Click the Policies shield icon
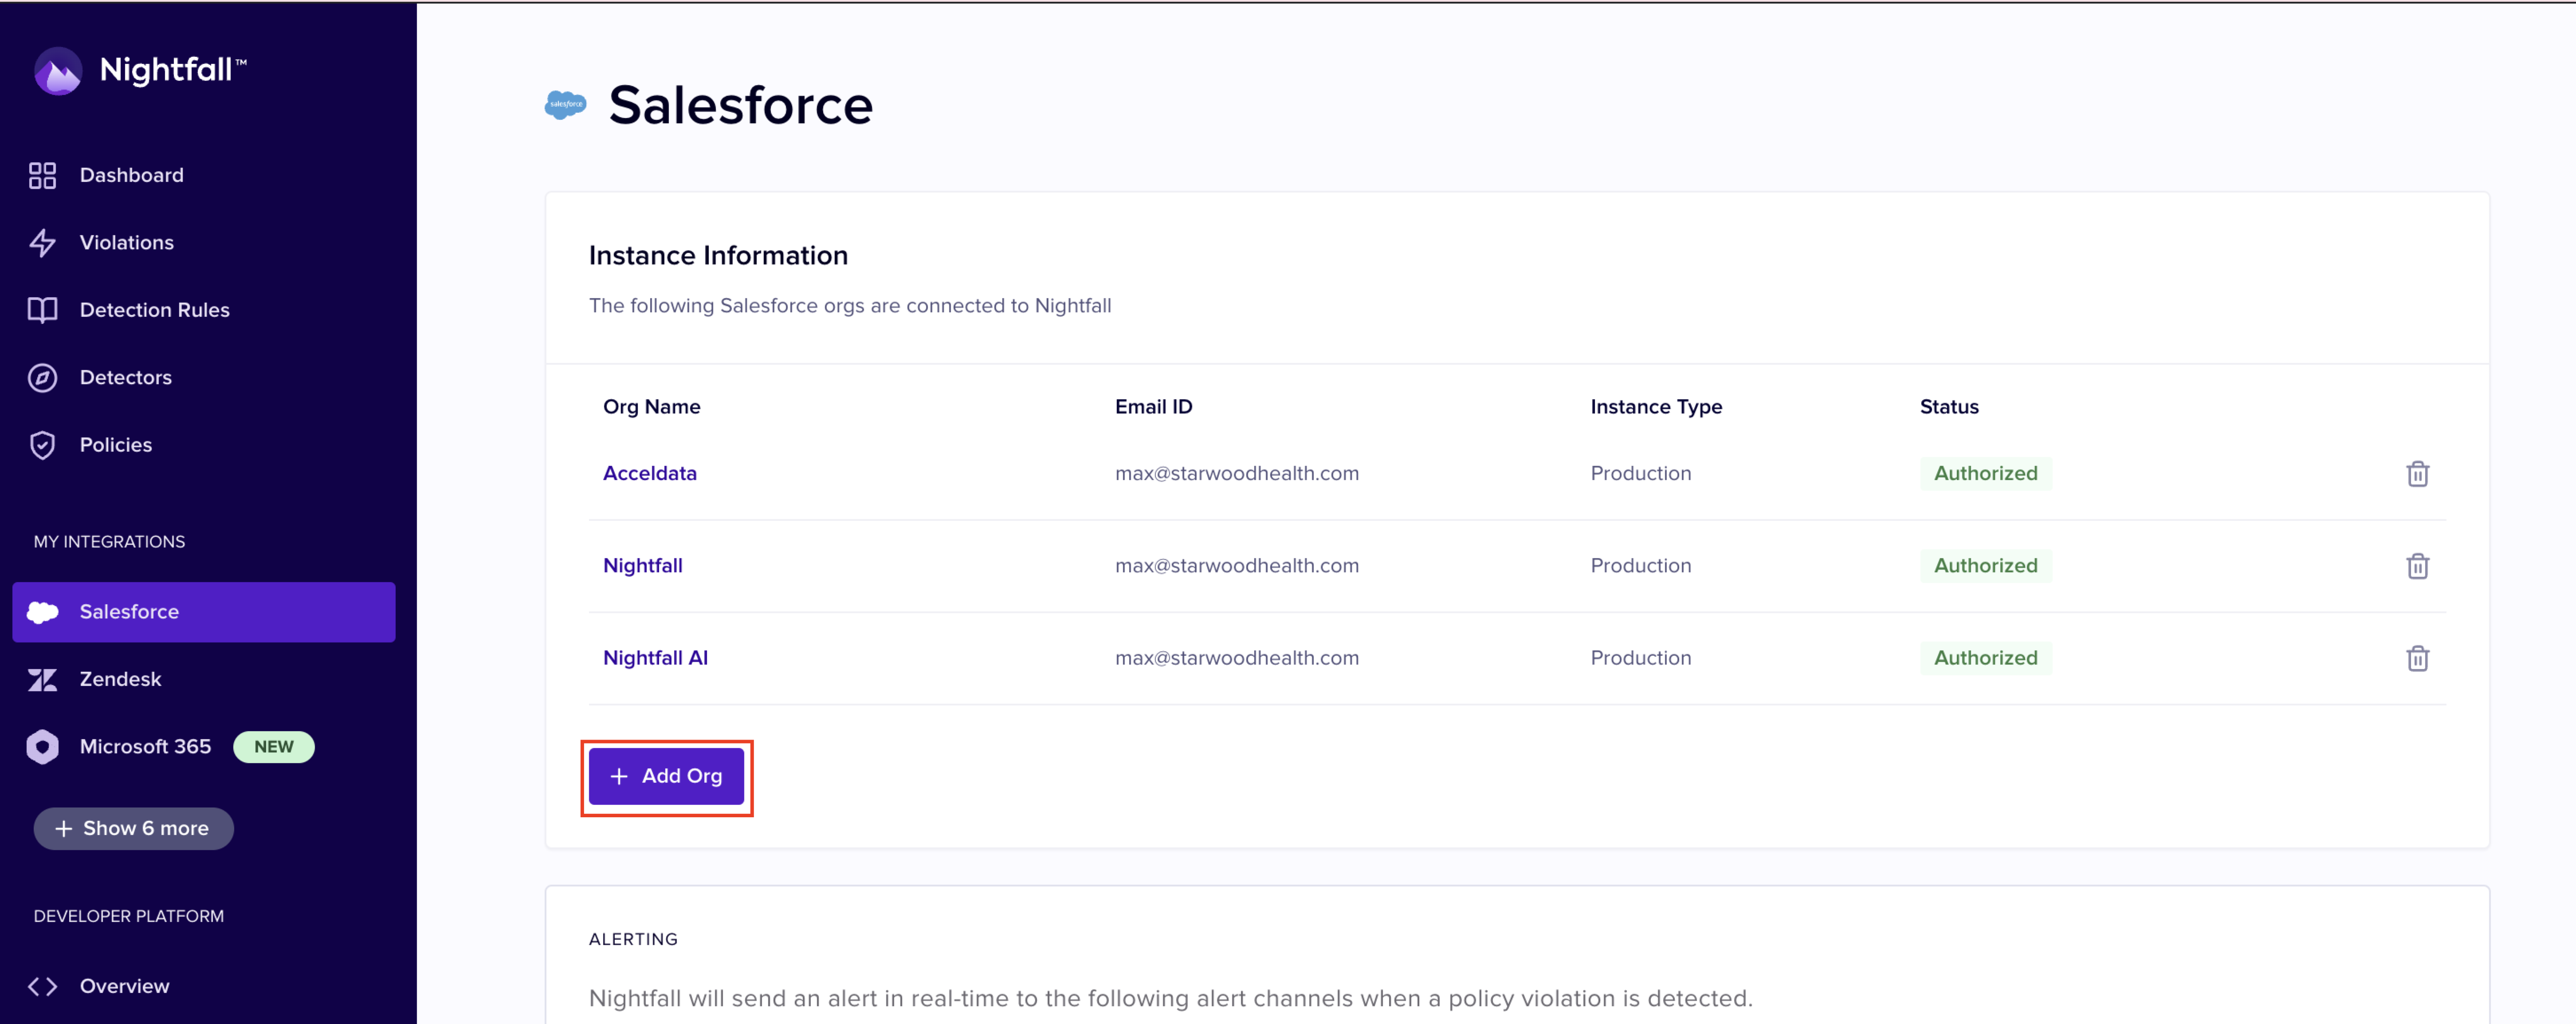 point(42,445)
